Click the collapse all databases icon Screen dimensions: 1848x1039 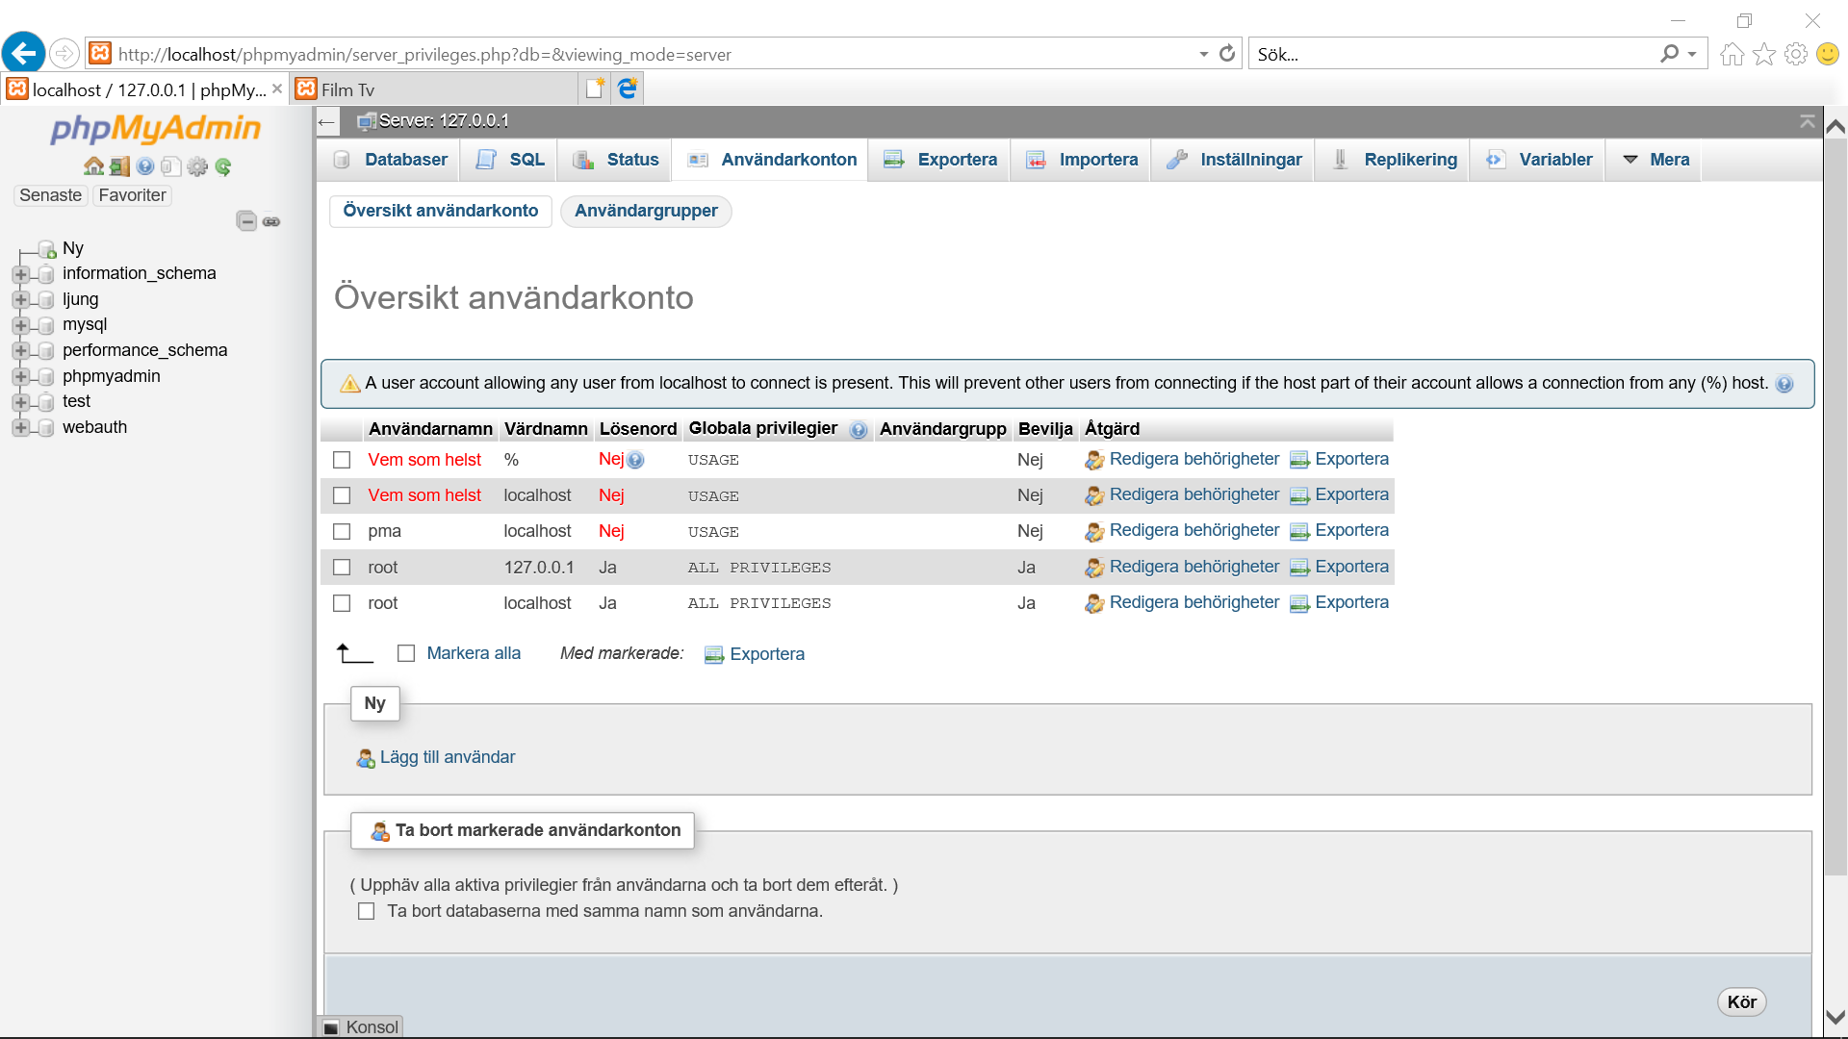point(246,221)
